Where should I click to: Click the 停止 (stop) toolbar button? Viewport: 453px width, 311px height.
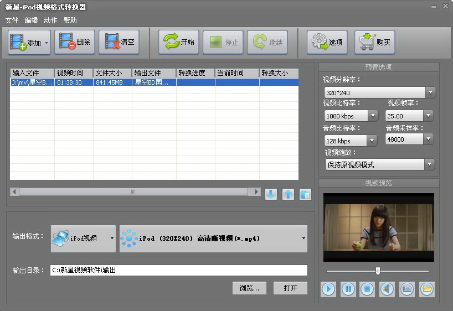tap(223, 43)
